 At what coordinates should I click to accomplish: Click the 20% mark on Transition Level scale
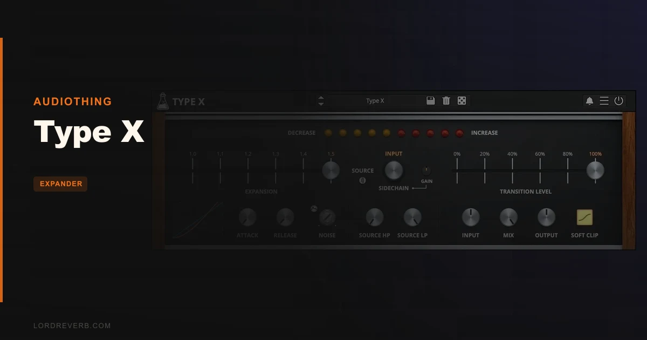(x=485, y=154)
